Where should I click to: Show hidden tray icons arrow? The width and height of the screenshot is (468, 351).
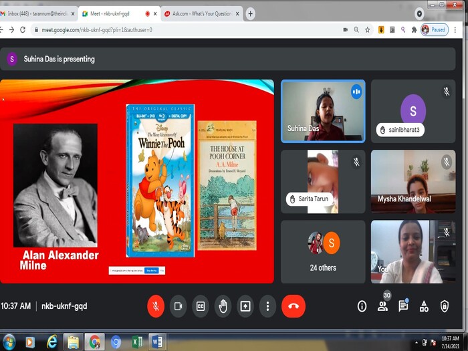tap(416, 342)
